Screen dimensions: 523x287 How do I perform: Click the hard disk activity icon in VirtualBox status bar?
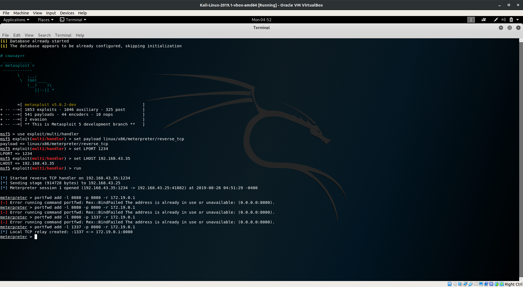tap(450, 284)
